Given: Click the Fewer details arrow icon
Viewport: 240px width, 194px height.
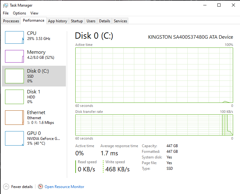Looking at the screenshot, I should [x=6, y=187].
